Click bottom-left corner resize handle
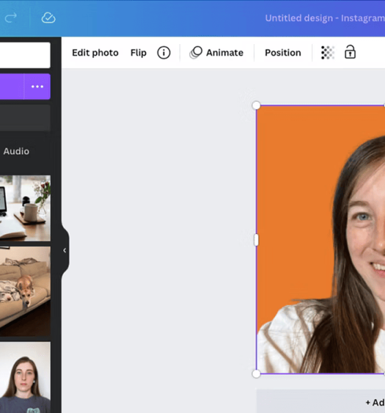 (256, 374)
